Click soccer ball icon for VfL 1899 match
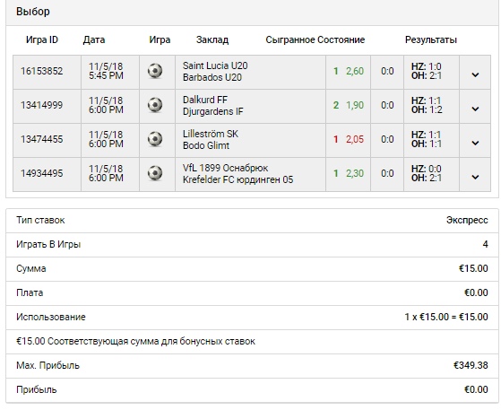 click(x=155, y=173)
